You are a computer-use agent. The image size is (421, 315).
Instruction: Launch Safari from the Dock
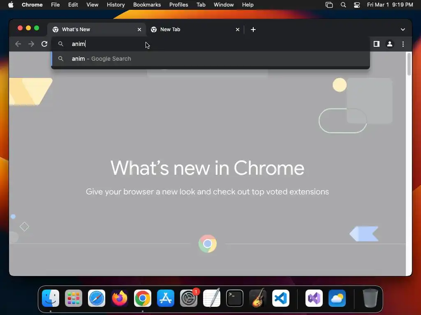97,298
